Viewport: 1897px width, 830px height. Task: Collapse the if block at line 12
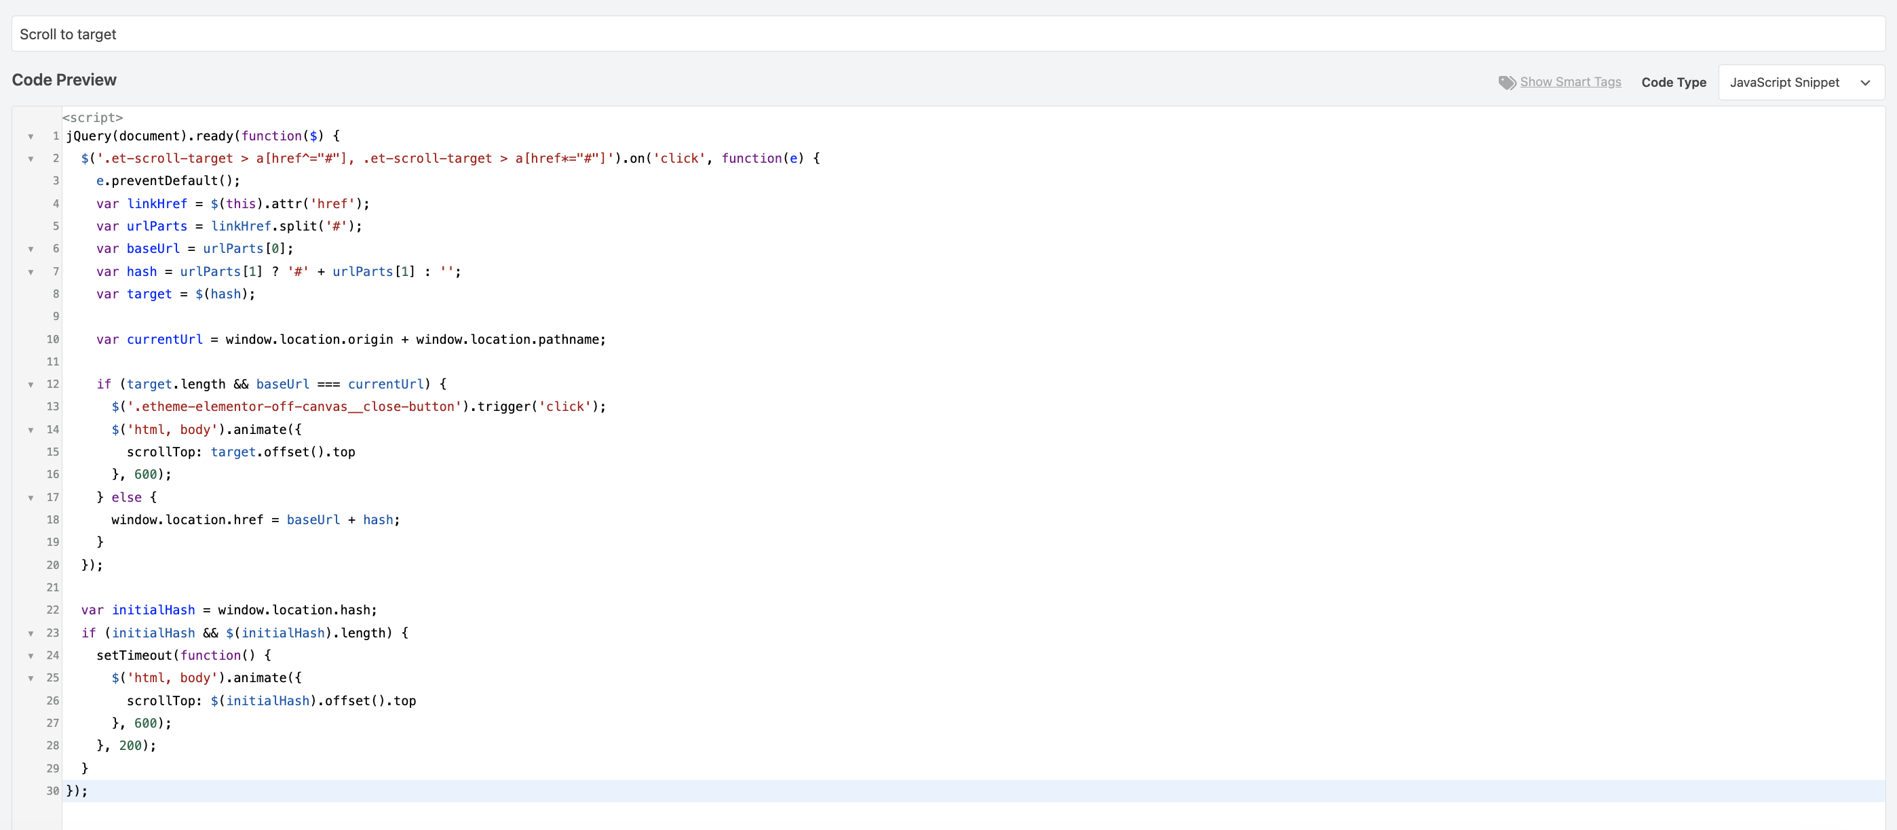31,384
